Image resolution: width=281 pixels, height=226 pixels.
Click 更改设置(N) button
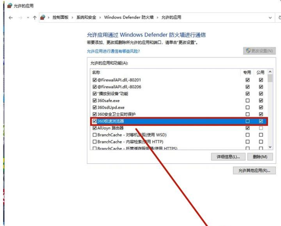coord(259,51)
